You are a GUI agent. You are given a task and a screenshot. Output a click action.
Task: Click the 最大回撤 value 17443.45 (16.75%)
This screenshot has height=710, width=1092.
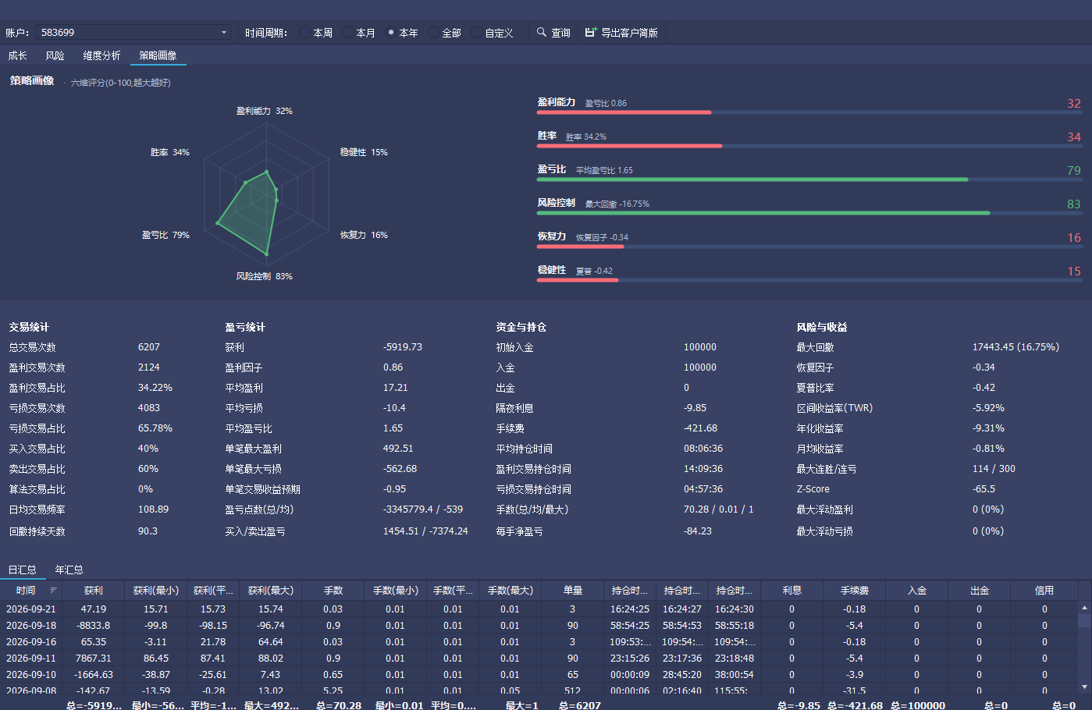1016,347
